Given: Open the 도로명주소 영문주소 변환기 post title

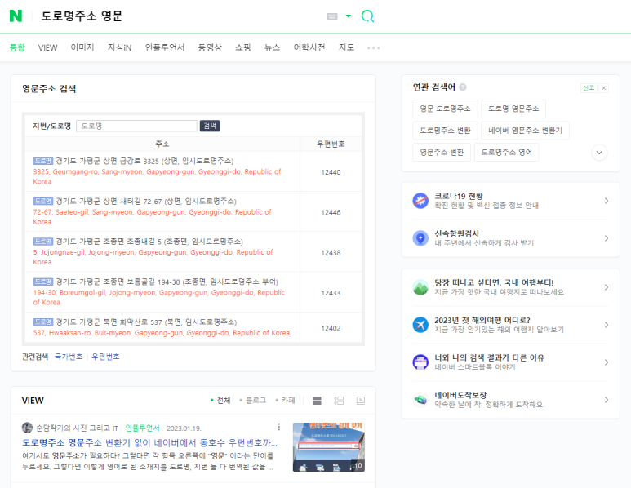Looking at the screenshot, I should pos(149,443).
